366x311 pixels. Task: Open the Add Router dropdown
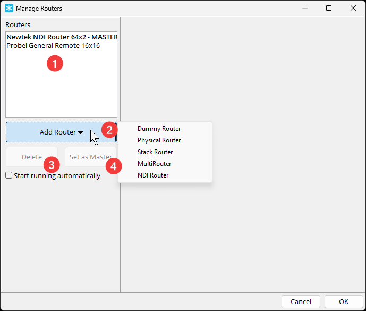point(61,132)
